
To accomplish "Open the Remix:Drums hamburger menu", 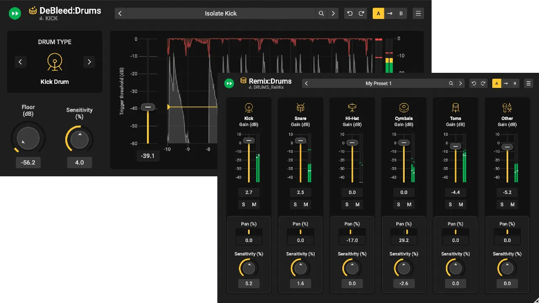I will [x=528, y=83].
